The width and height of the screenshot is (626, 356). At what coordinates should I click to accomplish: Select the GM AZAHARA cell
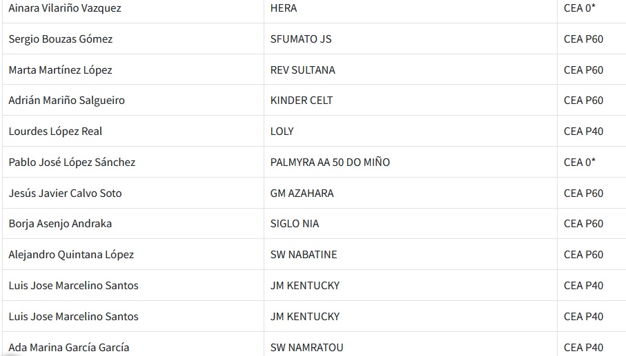coord(302,193)
